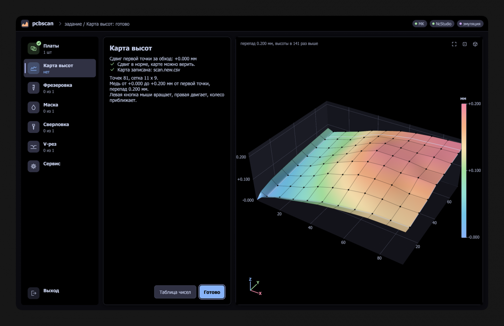Click the square-with-dot icon above the plot
This screenshot has height=326, width=504.
pyautogui.click(x=465, y=44)
